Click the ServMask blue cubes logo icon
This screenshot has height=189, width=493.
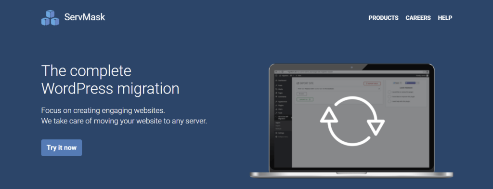(50, 18)
